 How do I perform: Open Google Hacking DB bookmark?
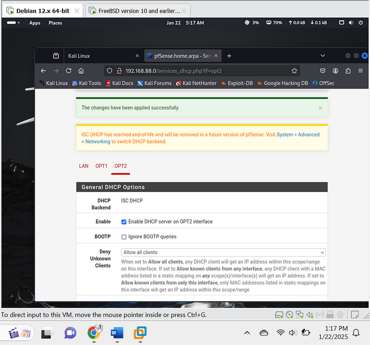(x=283, y=83)
